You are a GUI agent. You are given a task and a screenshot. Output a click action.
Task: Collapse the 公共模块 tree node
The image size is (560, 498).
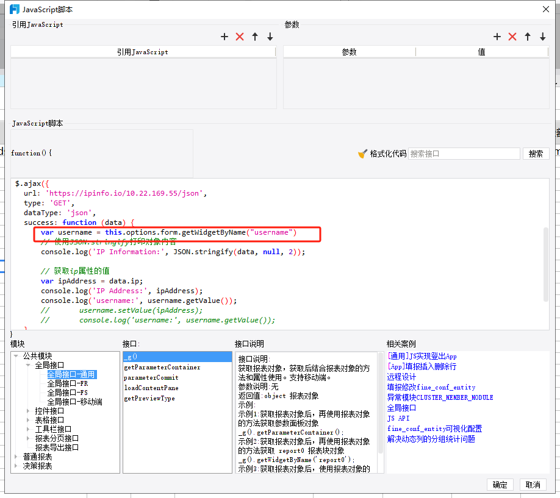click(x=16, y=356)
